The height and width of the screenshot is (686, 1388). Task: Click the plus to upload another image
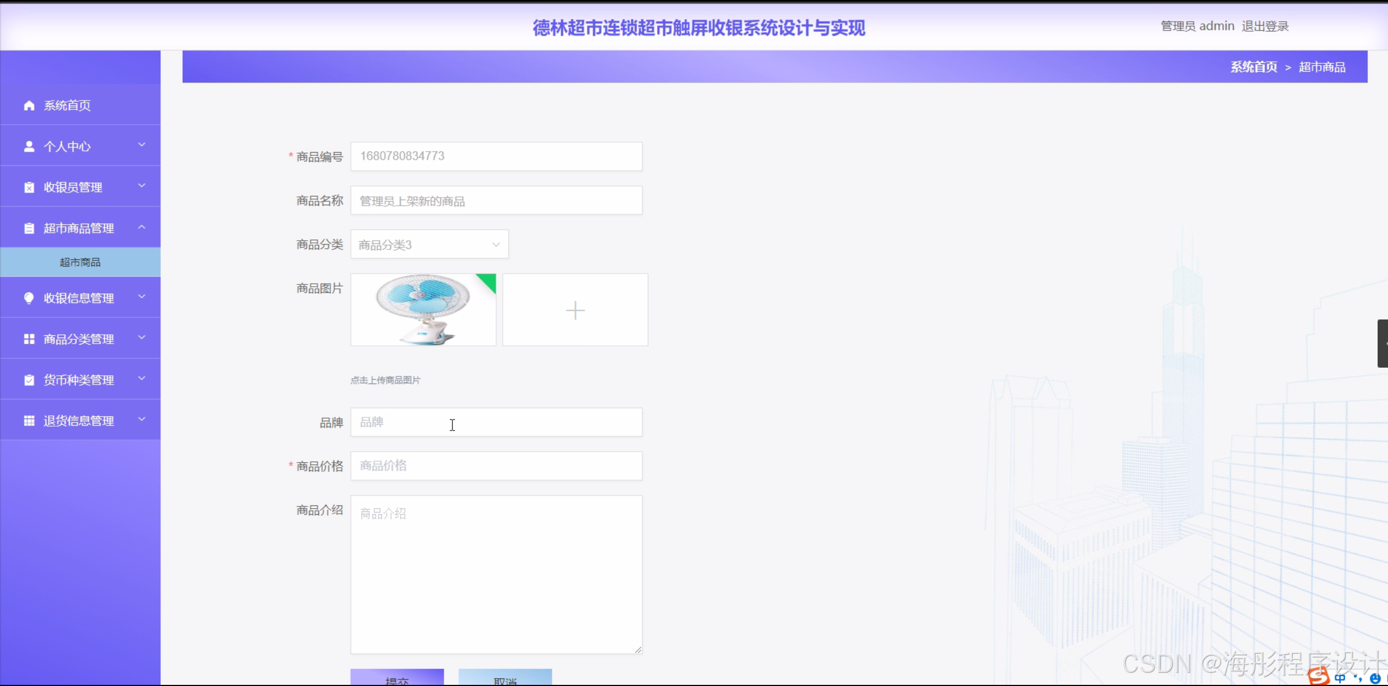coord(575,310)
